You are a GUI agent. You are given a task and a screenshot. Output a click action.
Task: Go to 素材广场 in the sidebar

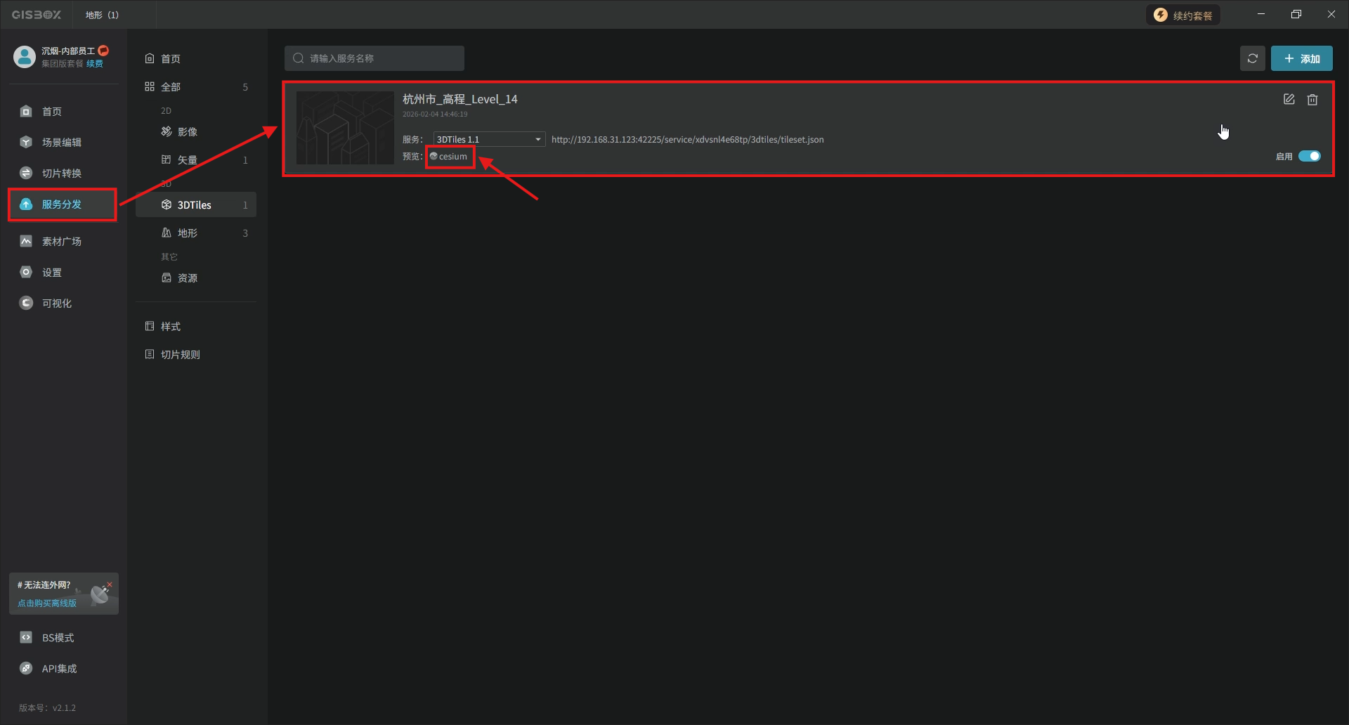[61, 242]
